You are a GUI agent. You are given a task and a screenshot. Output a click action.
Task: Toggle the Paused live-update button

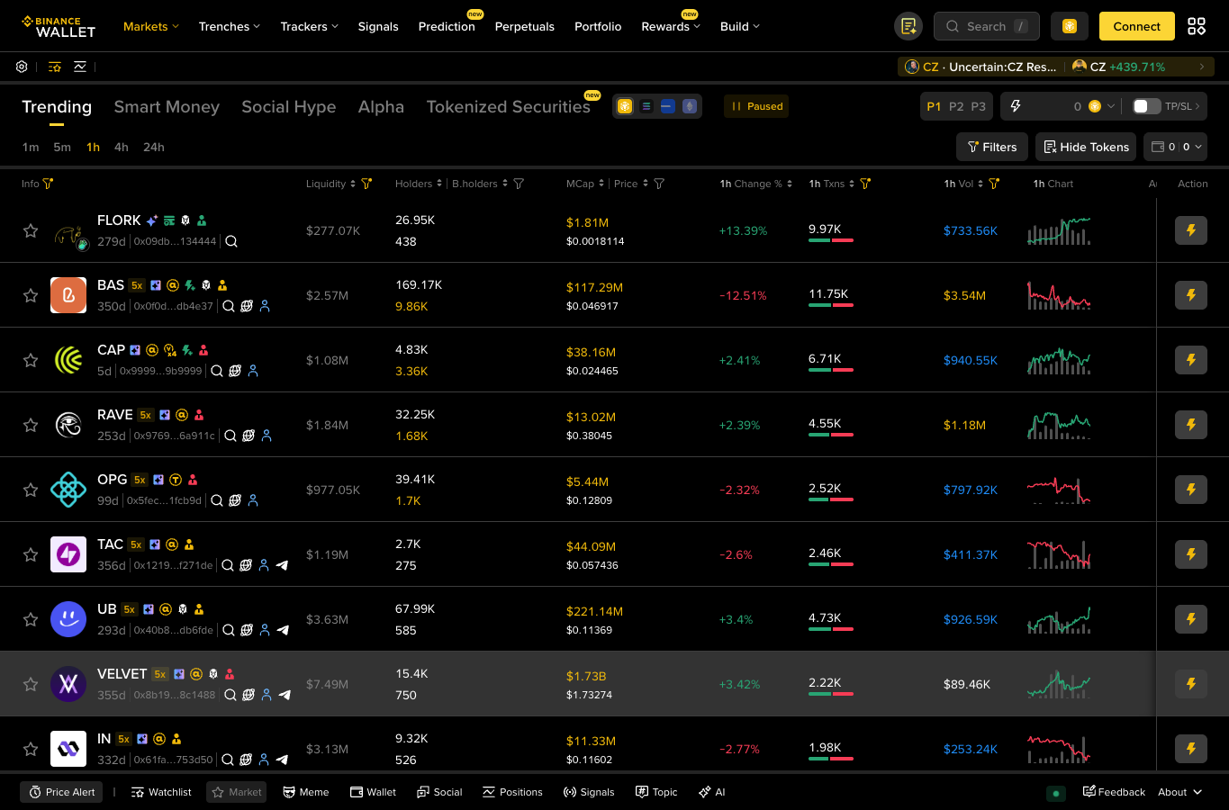click(x=756, y=106)
